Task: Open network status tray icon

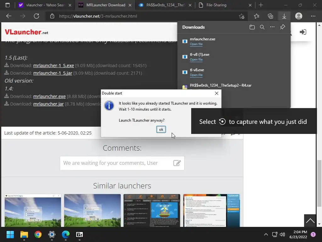Action: [275, 234]
